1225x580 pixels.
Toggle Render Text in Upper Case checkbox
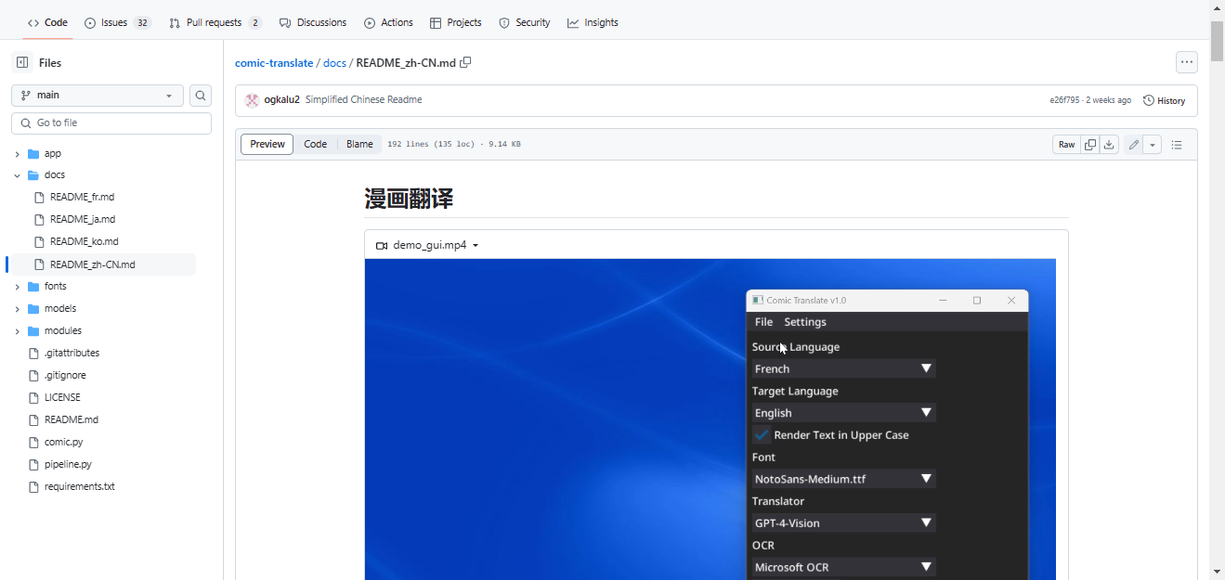[762, 435]
